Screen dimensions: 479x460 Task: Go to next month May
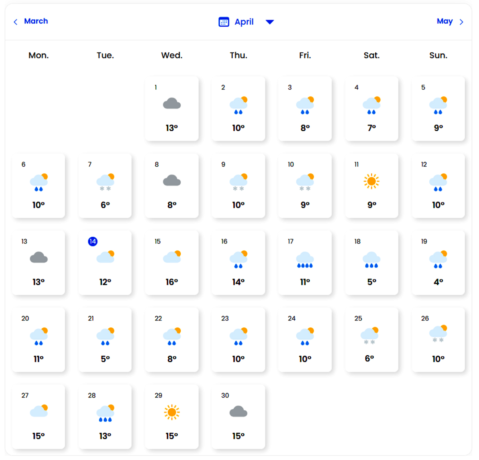coord(444,21)
